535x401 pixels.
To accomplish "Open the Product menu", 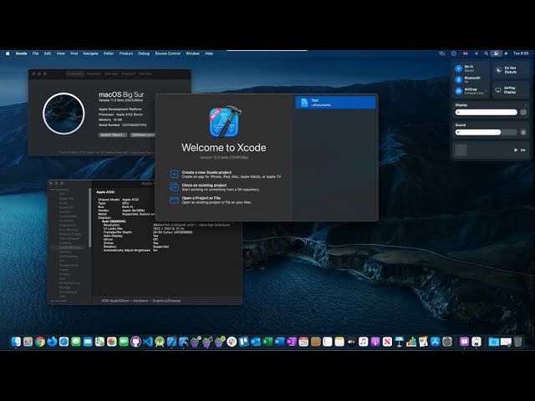I will tap(126, 53).
